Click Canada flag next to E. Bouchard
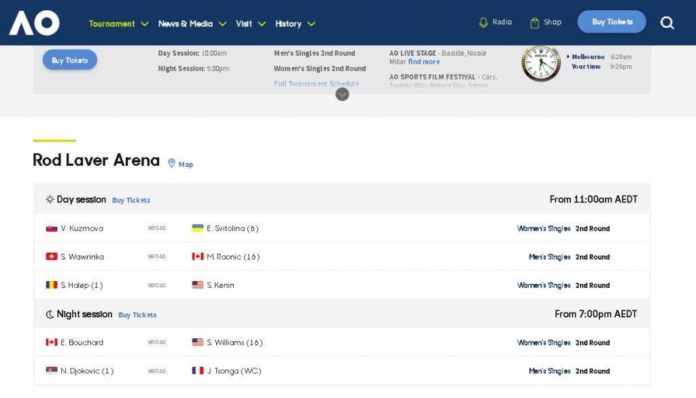This screenshot has width=696, height=398. [52, 342]
